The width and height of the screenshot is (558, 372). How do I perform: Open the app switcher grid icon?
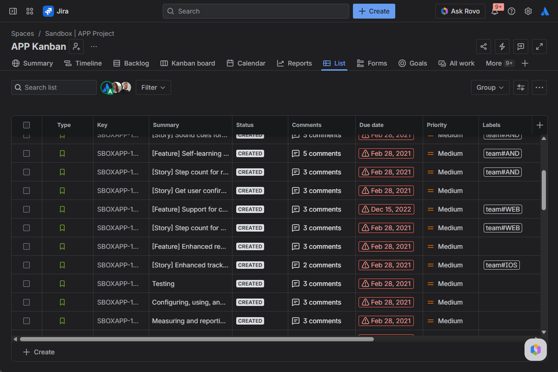pyautogui.click(x=30, y=11)
